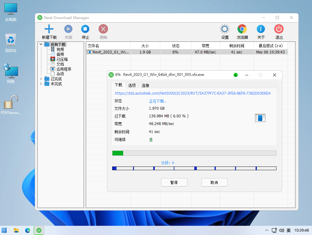Viewport: 312px width, 235px height.
Task: Click the 恢复 resume play icon
Action: pyautogui.click(x=68, y=29)
